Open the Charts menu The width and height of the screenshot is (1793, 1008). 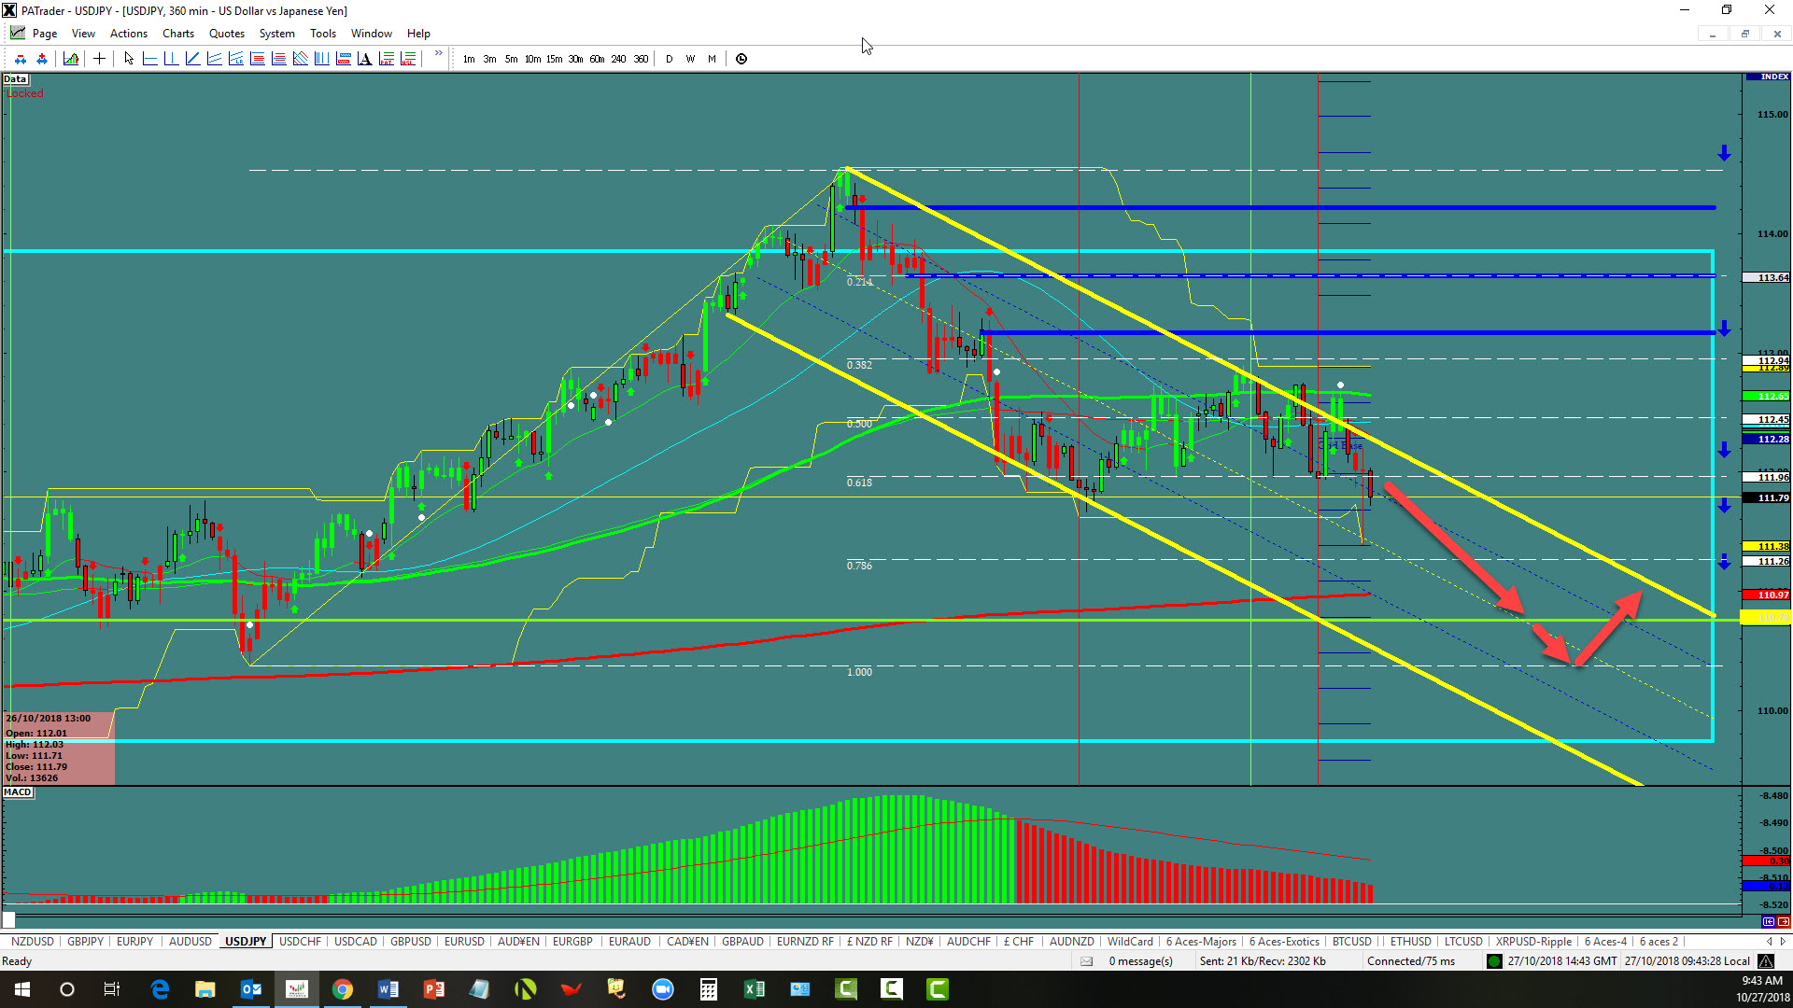(x=177, y=34)
